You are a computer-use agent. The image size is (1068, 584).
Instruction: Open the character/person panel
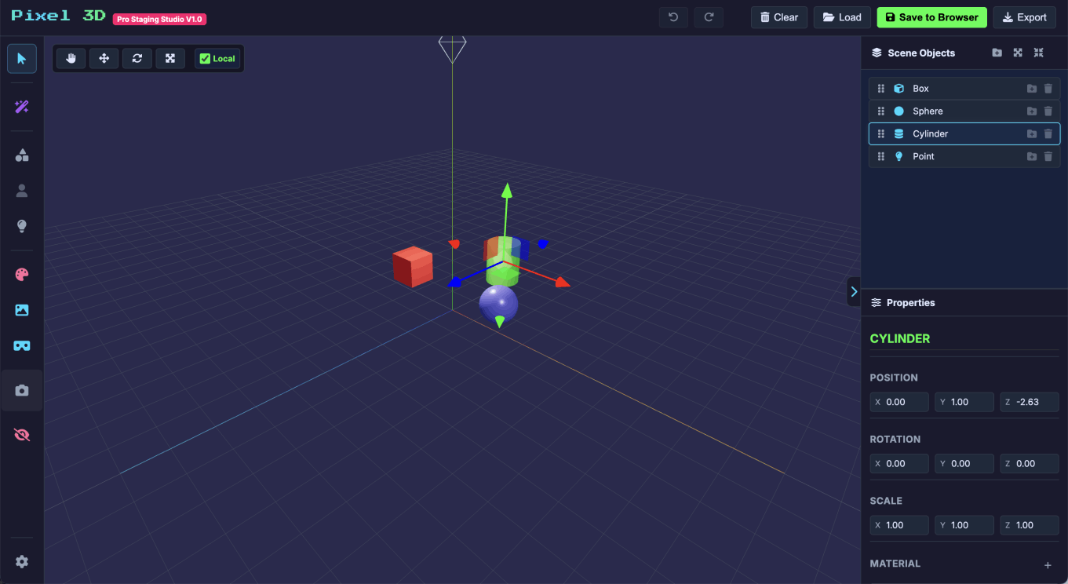pyautogui.click(x=22, y=190)
